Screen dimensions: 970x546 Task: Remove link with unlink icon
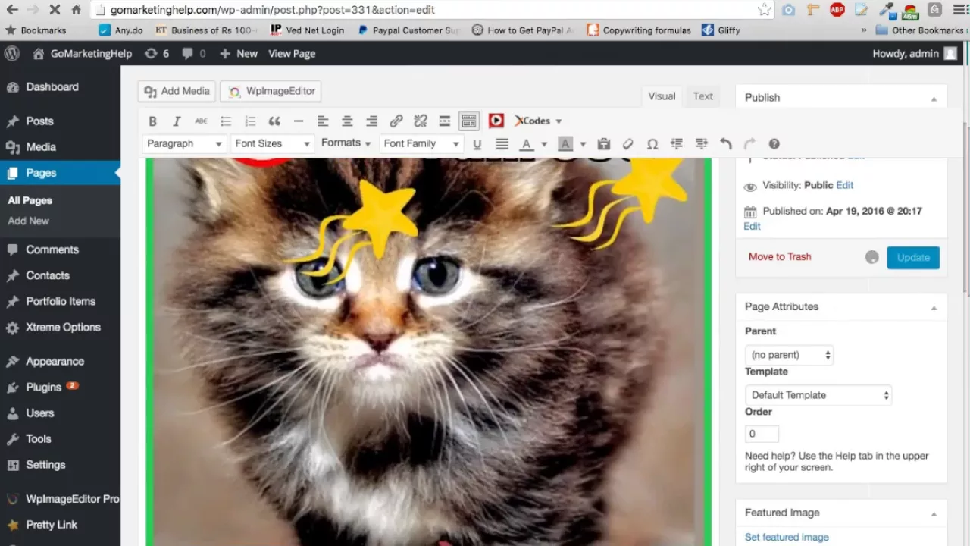coord(421,121)
